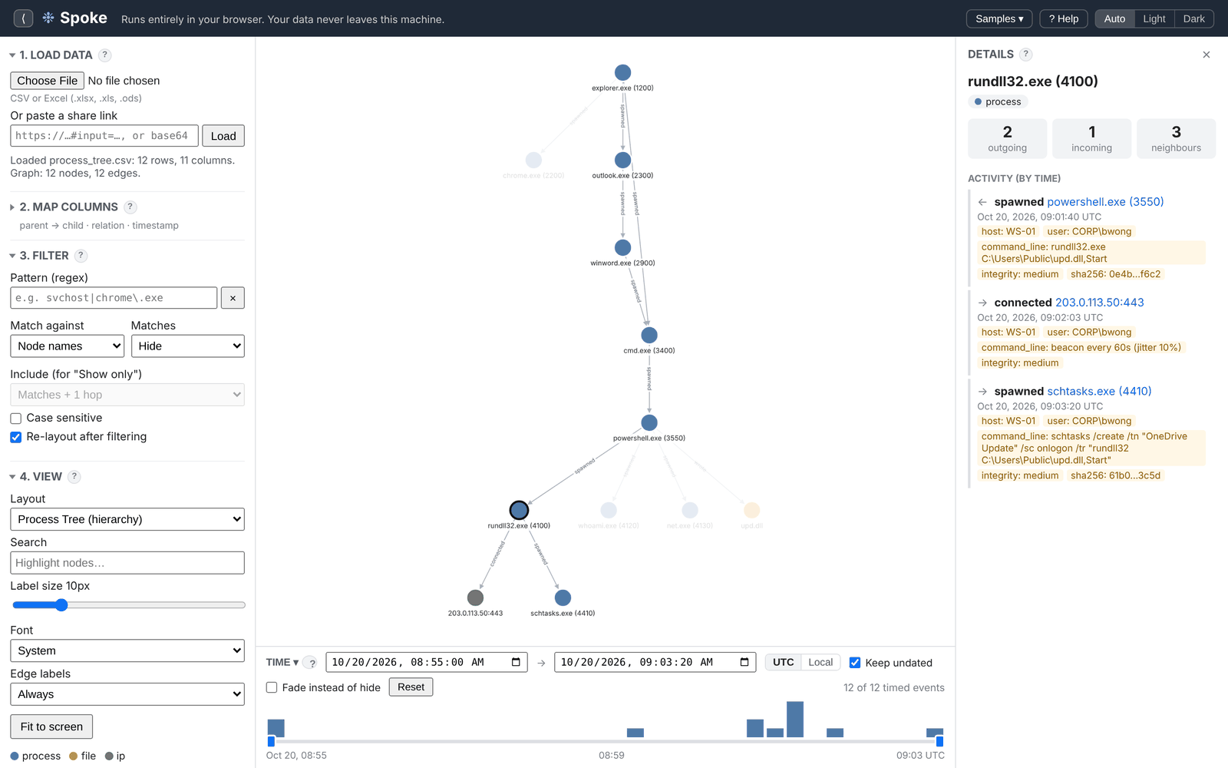This screenshot has width=1228, height=768.
Task: Close the Details panel
Action: coord(1207,55)
